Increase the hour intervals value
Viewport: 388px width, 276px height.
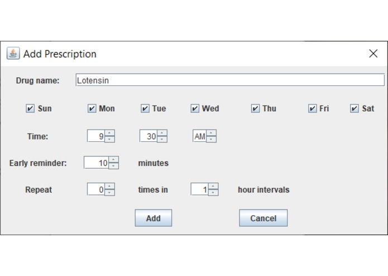(213, 186)
